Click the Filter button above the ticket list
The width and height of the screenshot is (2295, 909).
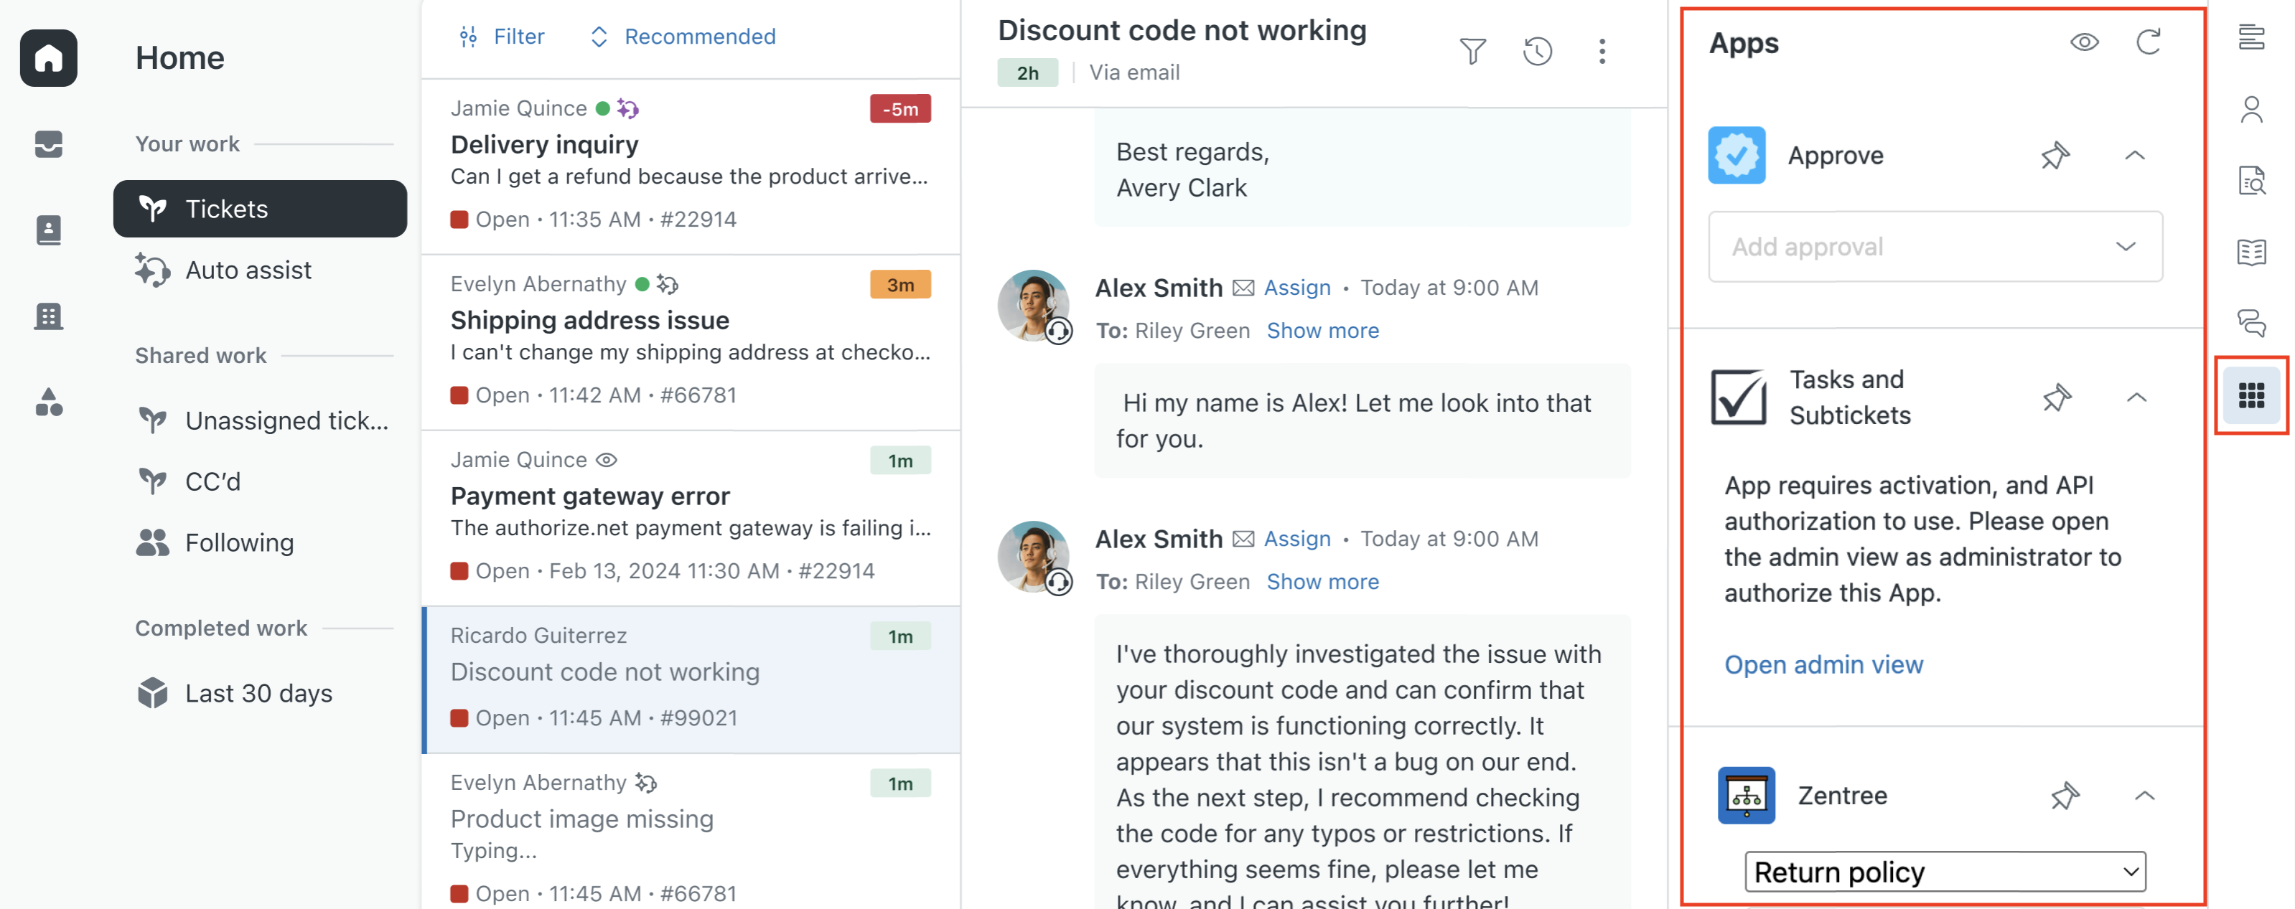click(502, 37)
